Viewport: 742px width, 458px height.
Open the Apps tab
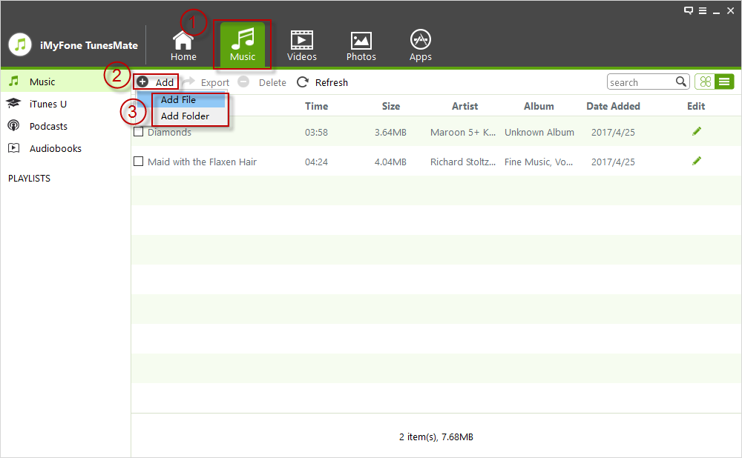click(420, 46)
